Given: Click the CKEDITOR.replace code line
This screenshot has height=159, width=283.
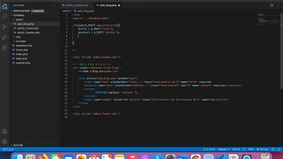Looking at the screenshot, I should coord(116,92).
